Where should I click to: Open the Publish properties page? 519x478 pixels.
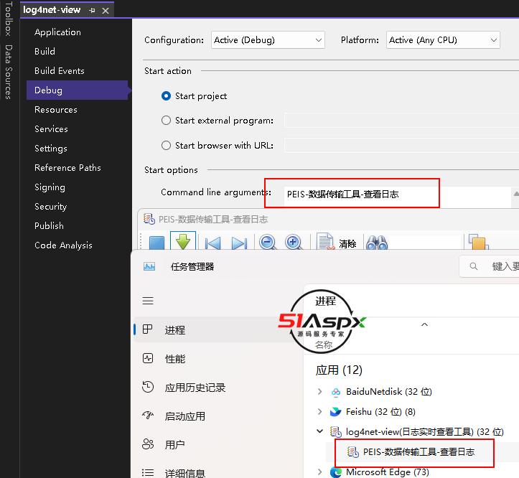[x=49, y=226]
